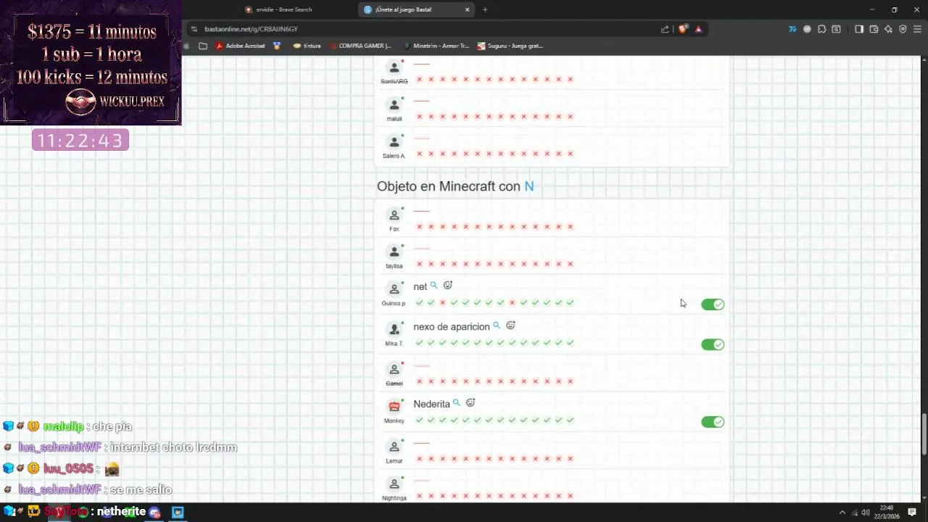Click the Mika T. player avatar

394,330
